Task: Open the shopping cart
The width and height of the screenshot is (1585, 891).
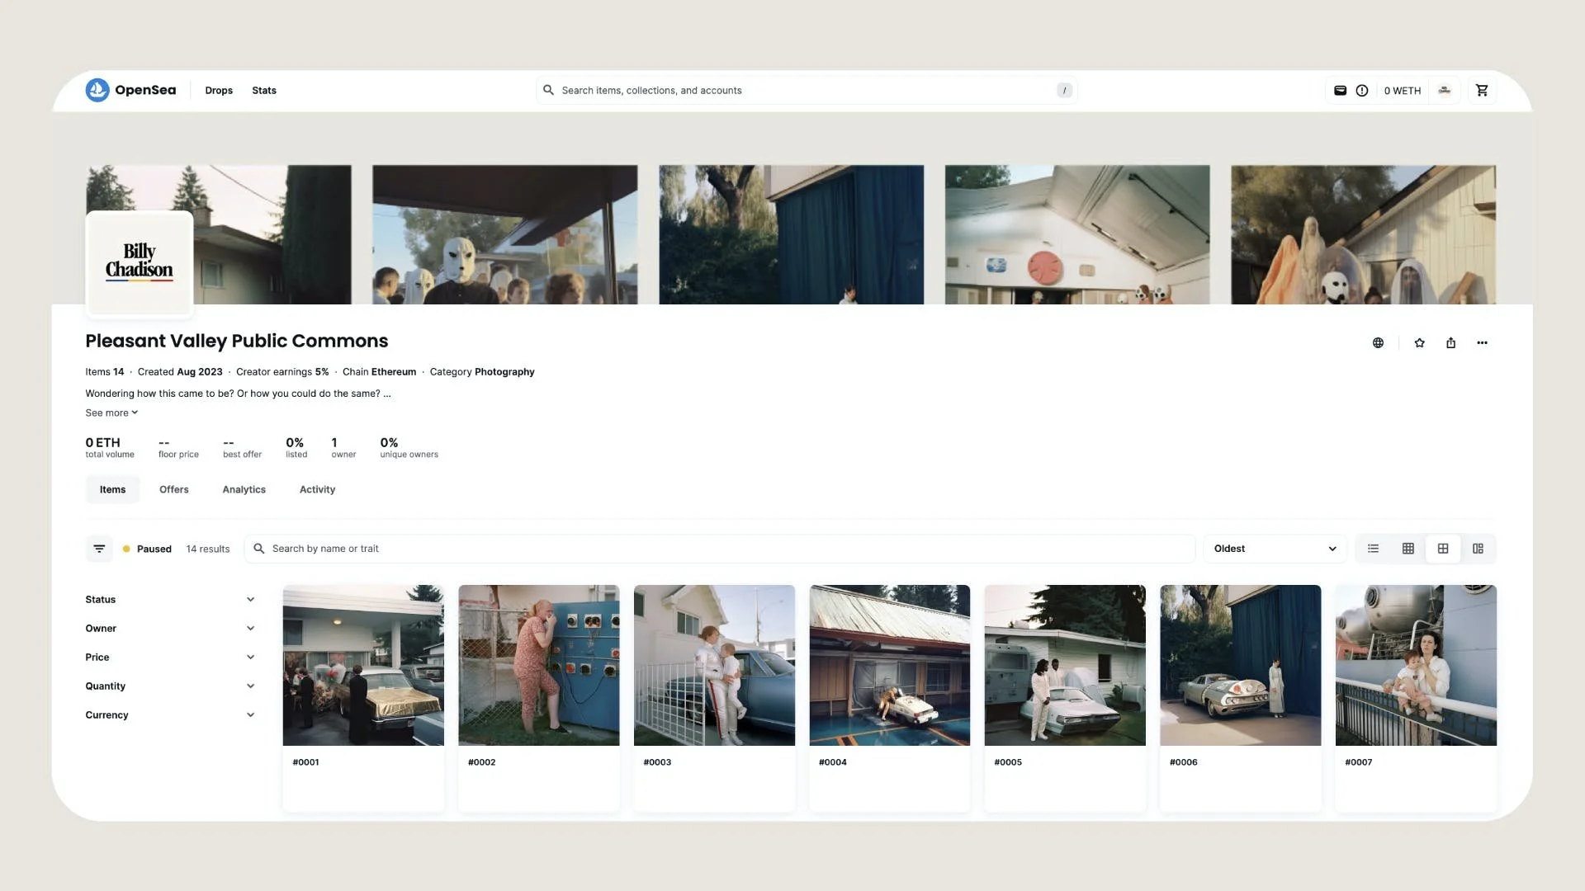Action: 1482,90
